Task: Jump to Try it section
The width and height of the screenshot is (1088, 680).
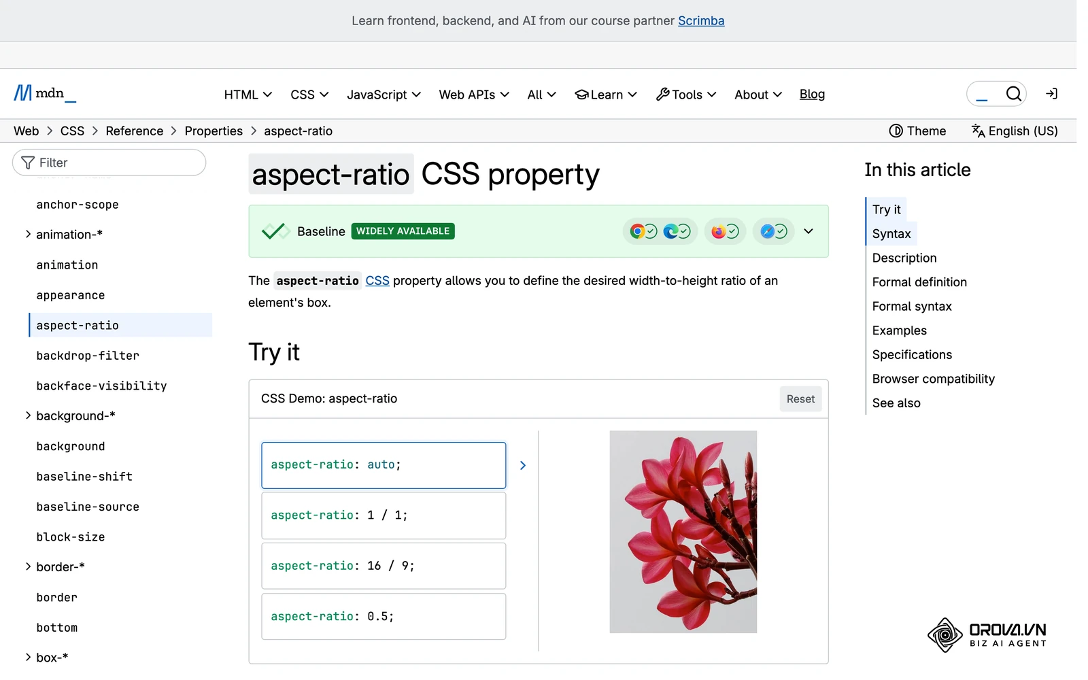Action: pos(886,209)
